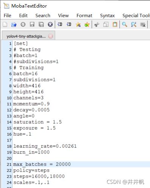Screen dimensions: 150x188
Task: Click the reload file toolbar icon
Action: [x=23, y=25]
